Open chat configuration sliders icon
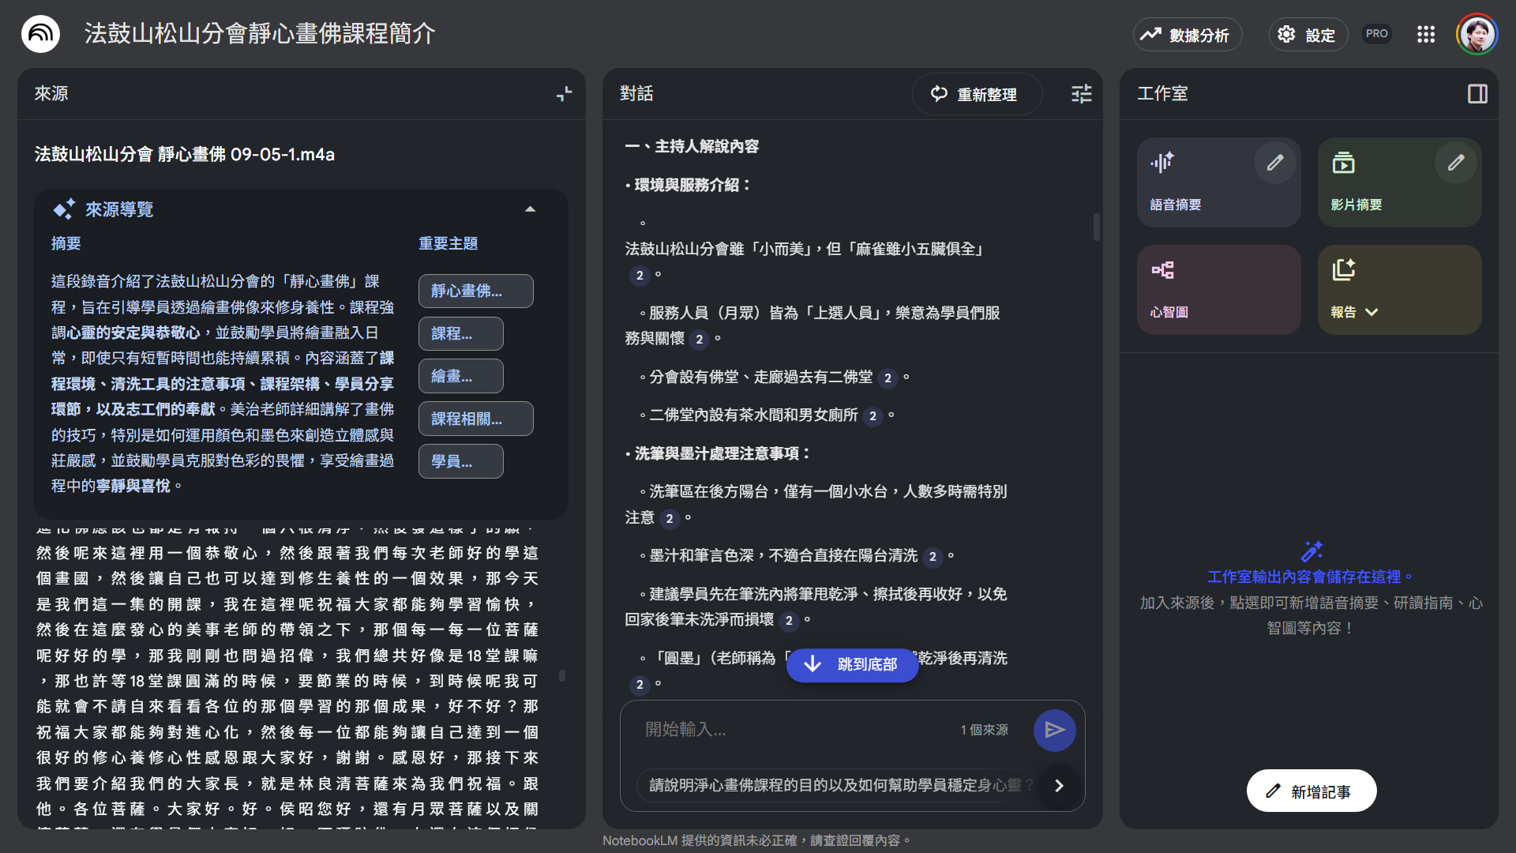1516x853 pixels. [x=1081, y=94]
